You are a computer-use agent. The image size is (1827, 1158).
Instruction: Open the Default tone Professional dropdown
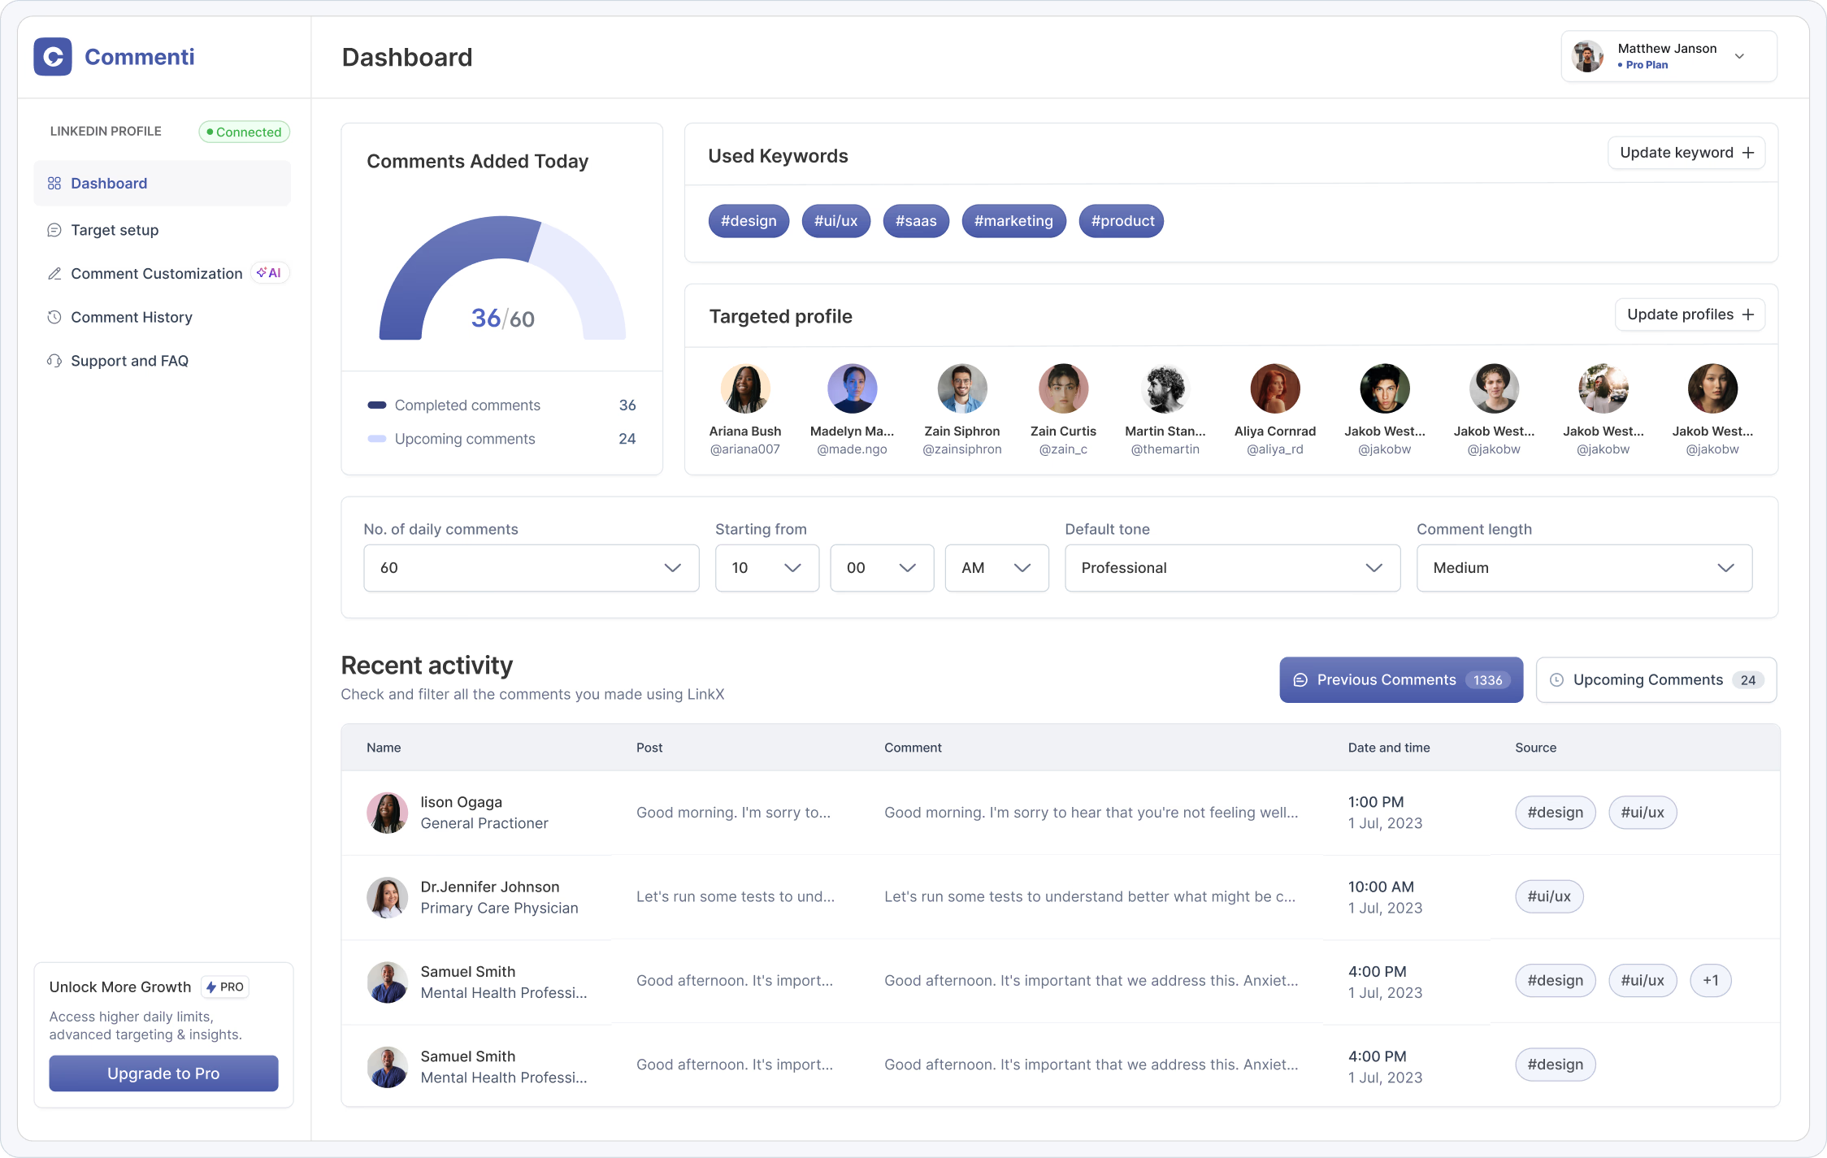(x=1232, y=568)
